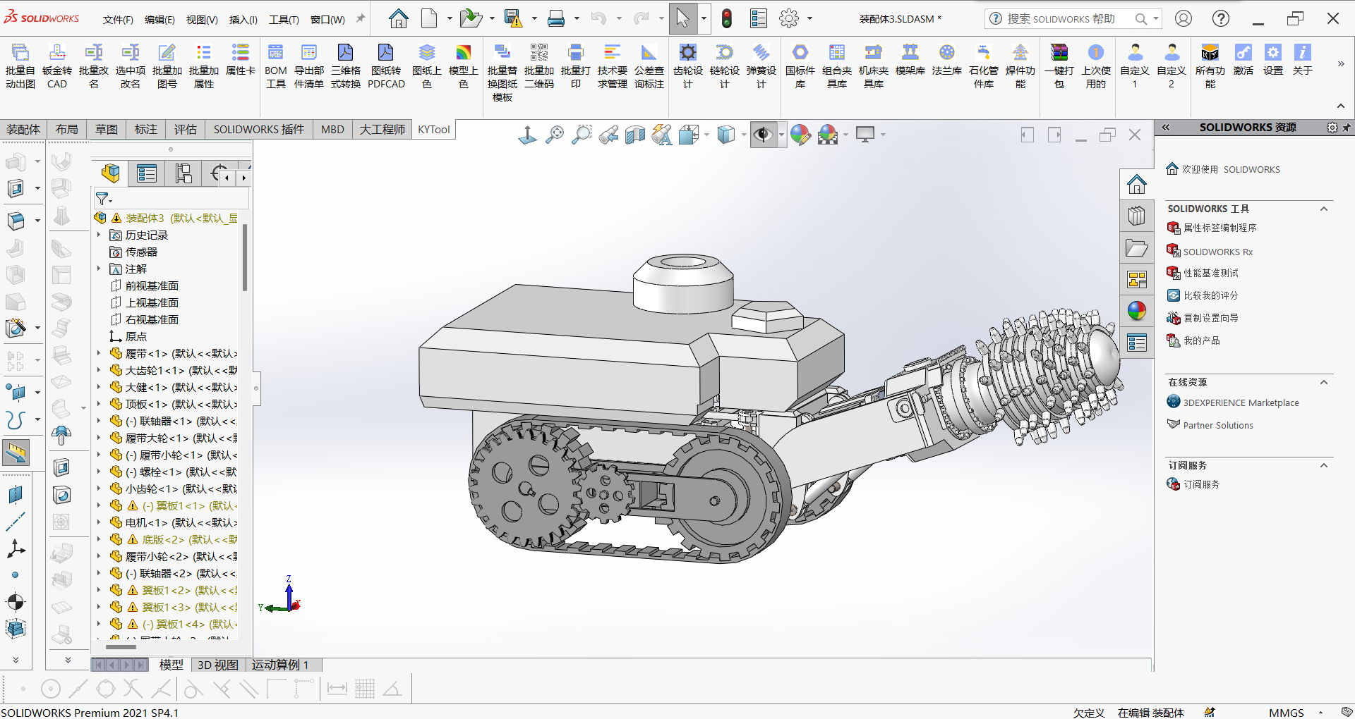Image resolution: width=1355 pixels, height=719 pixels.
Task: Type in the 搜索 SOLIDWORKS 帮助 search box
Action: [x=1061, y=19]
